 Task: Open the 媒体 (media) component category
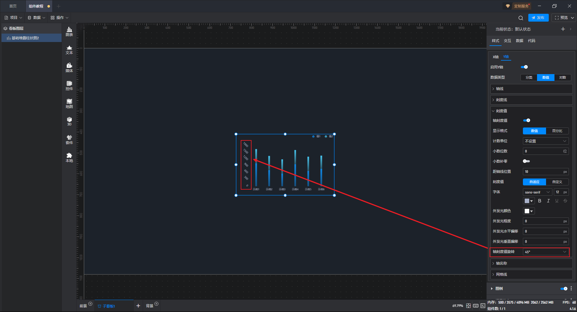coord(69,67)
